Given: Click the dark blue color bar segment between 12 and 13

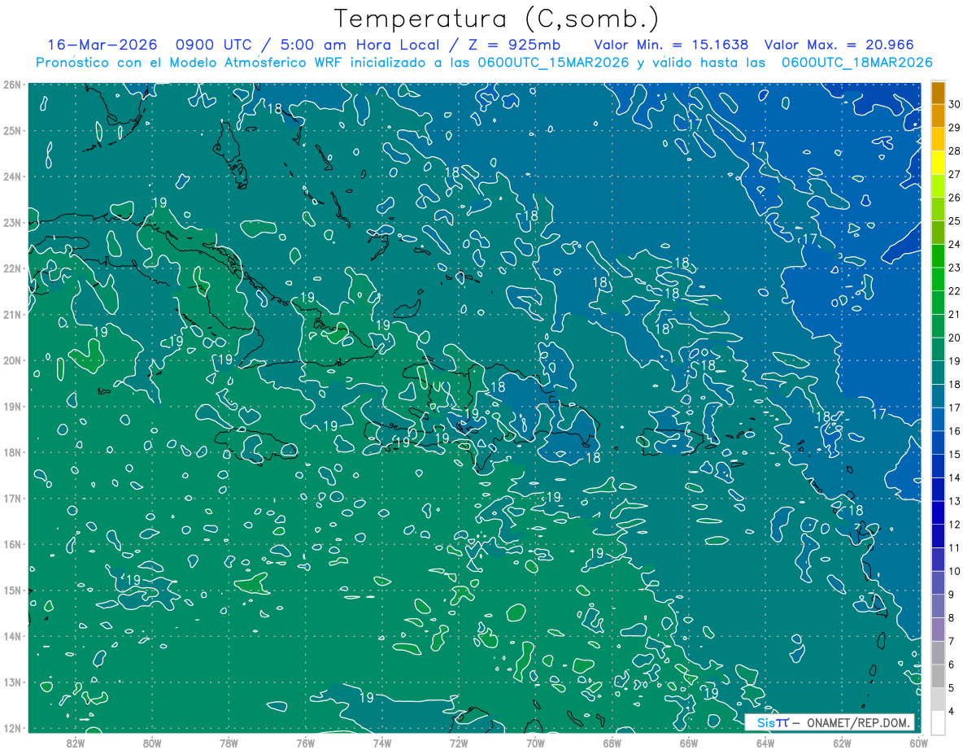Looking at the screenshot, I should click(939, 512).
